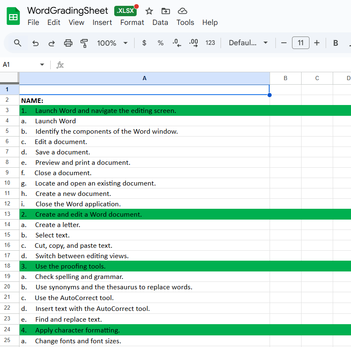Click the WordGradingSheet title to rename

pyautogui.click(x=68, y=11)
